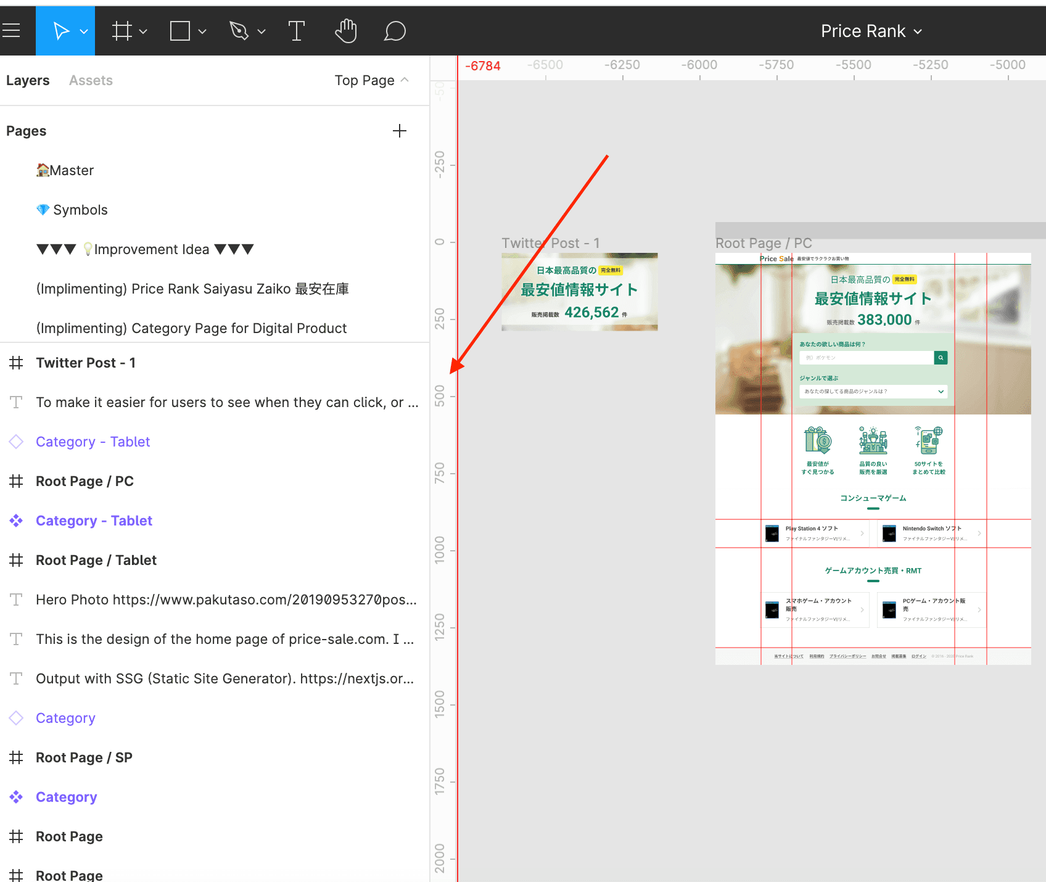Open the genre dropdown in Root Page design
1046x882 pixels.
coord(873,391)
